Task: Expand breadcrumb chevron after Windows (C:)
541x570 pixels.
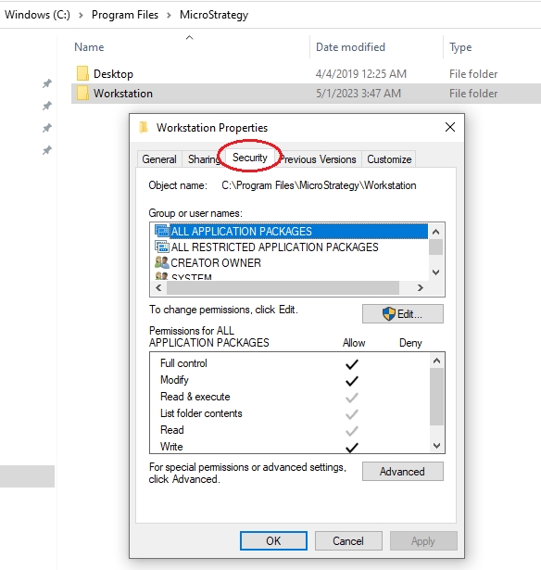Action: pyautogui.click(x=81, y=15)
